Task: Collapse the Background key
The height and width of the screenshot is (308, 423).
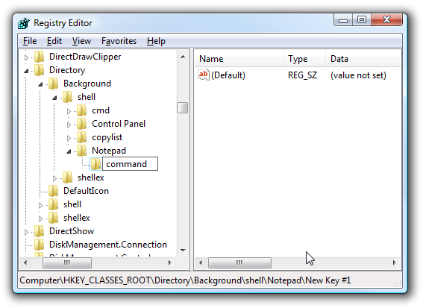Action: tap(40, 84)
